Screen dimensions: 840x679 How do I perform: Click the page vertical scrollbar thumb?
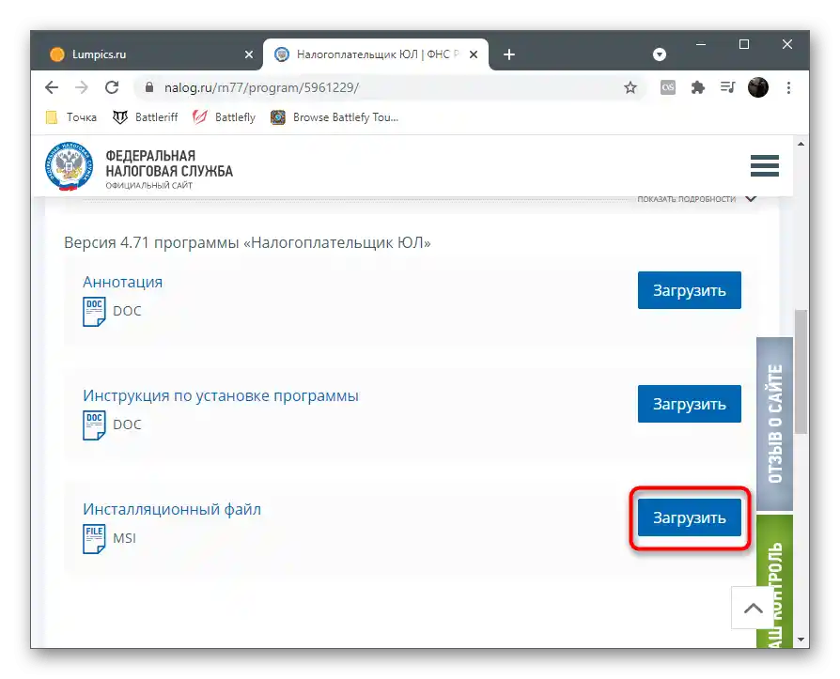pos(801,372)
